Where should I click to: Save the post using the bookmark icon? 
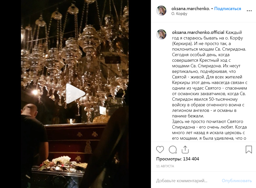(249, 150)
